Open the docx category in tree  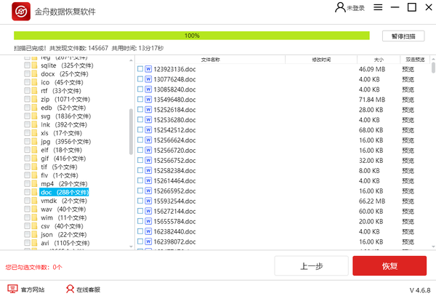click(64, 74)
